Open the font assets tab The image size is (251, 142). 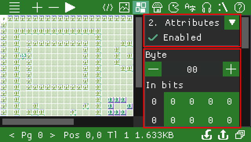click(x=190, y=7)
